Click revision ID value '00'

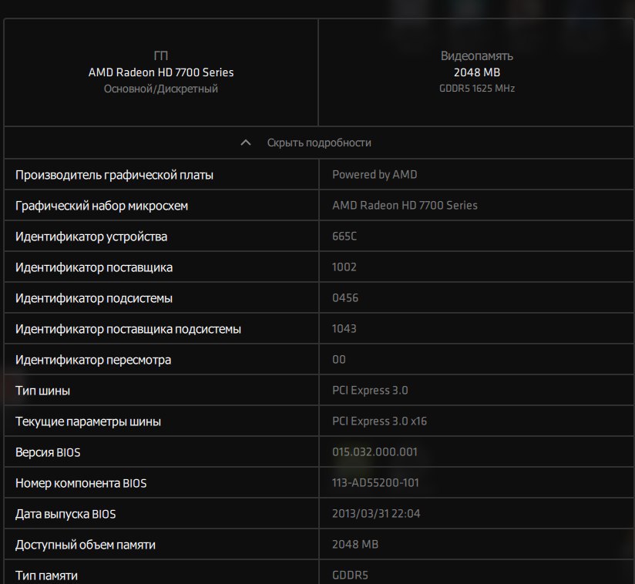click(x=339, y=359)
